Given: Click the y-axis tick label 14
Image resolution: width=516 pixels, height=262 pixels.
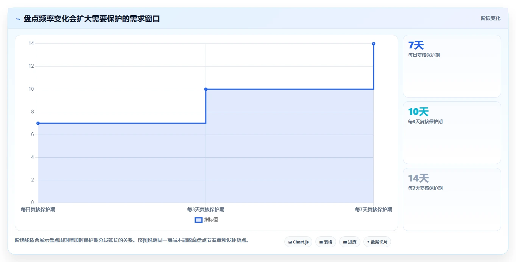Looking at the screenshot, I should pyautogui.click(x=31, y=43).
